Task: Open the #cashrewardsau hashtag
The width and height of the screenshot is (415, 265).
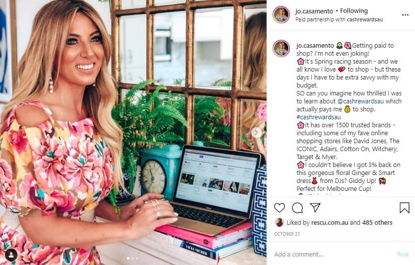Action: (318, 117)
